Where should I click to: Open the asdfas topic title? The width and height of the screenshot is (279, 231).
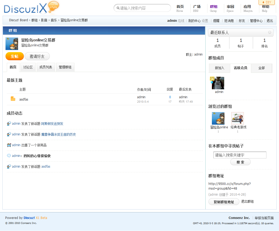(x=24, y=99)
